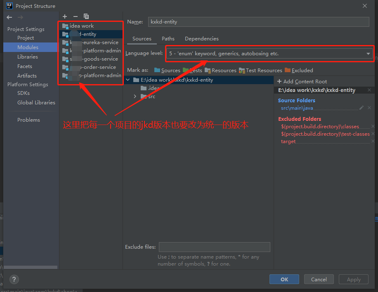Mark folder as Test Resources
378x292 pixels.
pyautogui.click(x=260, y=71)
